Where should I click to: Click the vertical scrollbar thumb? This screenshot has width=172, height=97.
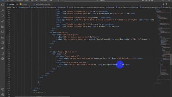point(171,59)
